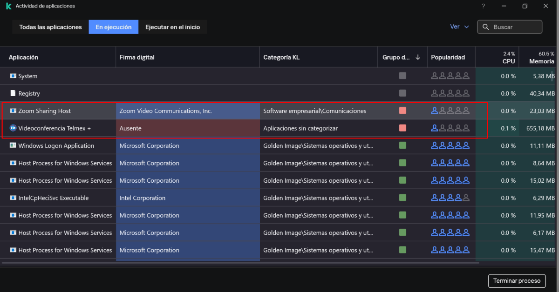
Task: Click the Buscar search field
Action: (x=510, y=27)
